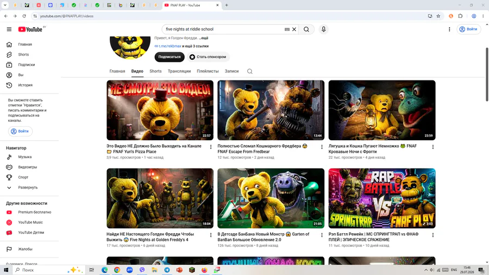
Task: Open YouTube Music in sidebar
Action: (x=29, y=222)
